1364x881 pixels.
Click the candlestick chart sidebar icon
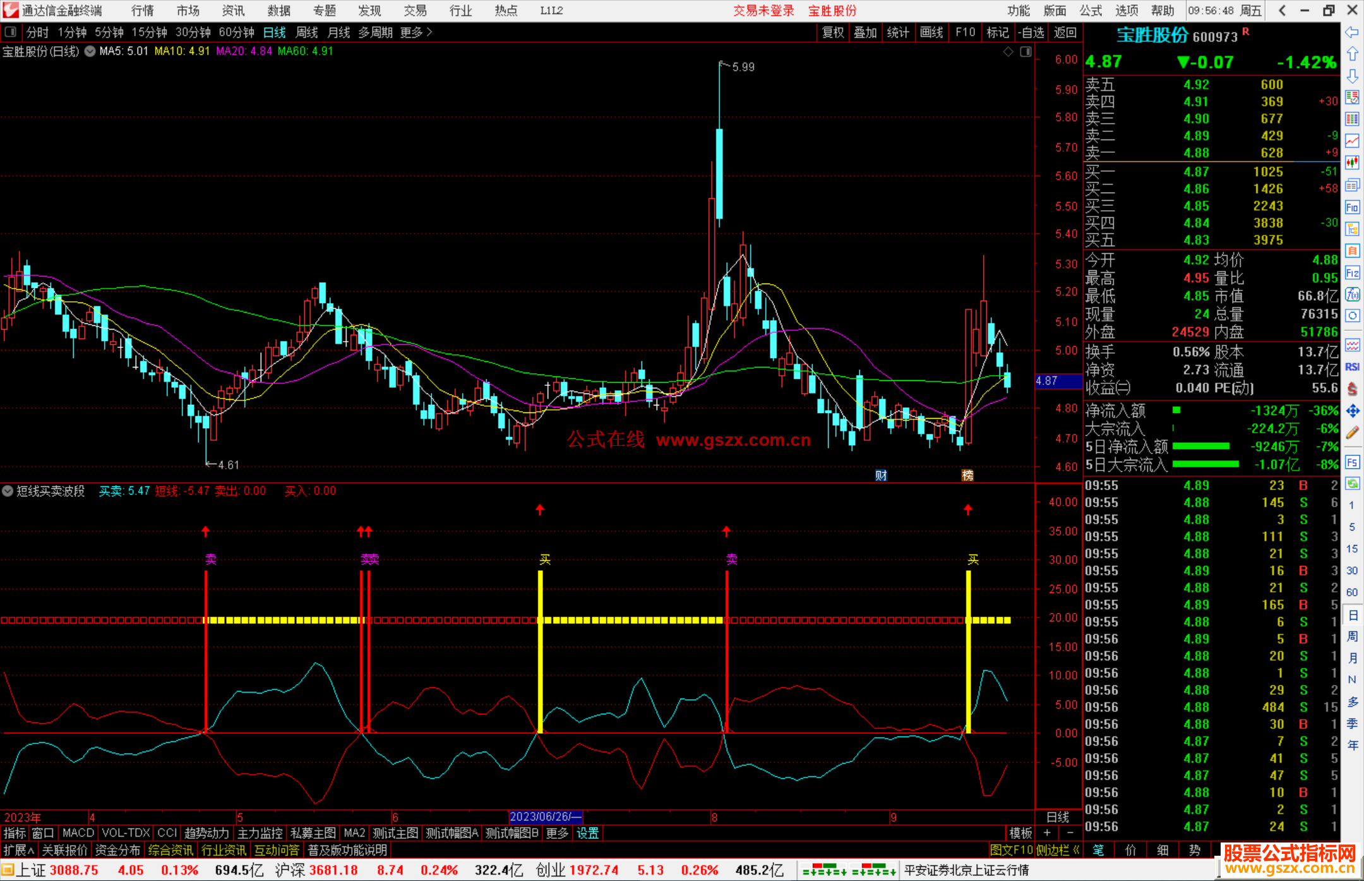1352,163
